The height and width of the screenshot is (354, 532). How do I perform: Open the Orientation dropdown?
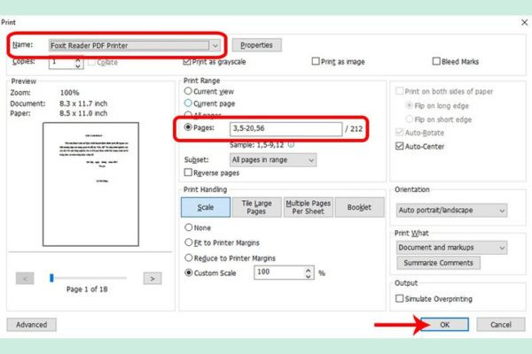(451, 211)
